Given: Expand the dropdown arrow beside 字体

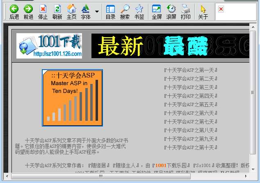Looking at the screenshot, I should tap(97, 11).
